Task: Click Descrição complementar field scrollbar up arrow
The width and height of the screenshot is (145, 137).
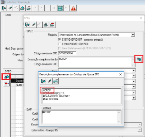Action: pos(133,59)
